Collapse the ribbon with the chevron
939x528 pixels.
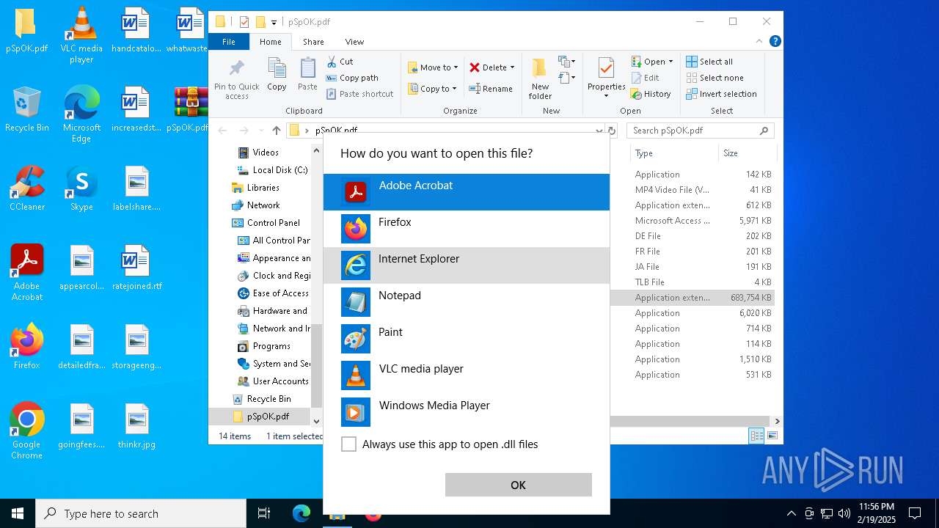coord(759,42)
